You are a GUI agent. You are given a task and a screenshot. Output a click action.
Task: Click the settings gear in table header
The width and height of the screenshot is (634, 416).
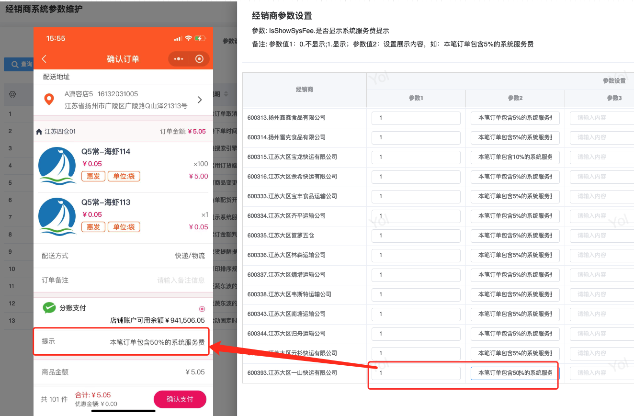pos(13,94)
